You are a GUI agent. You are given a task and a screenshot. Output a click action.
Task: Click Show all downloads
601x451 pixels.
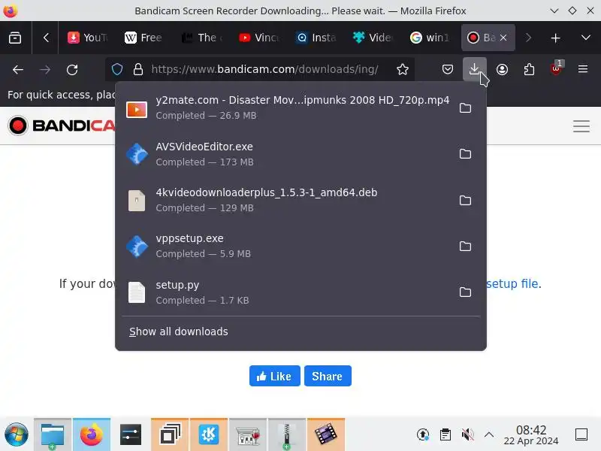point(179,331)
